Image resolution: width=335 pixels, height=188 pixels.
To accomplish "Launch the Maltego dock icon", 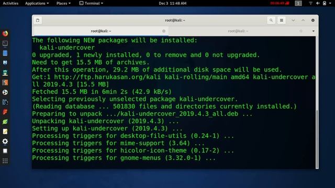I will (5, 63).
